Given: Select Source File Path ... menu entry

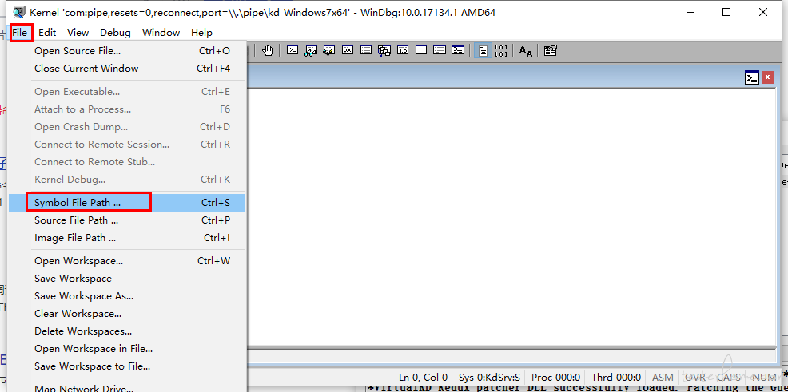Looking at the screenshot, I should tap(126, 220).
